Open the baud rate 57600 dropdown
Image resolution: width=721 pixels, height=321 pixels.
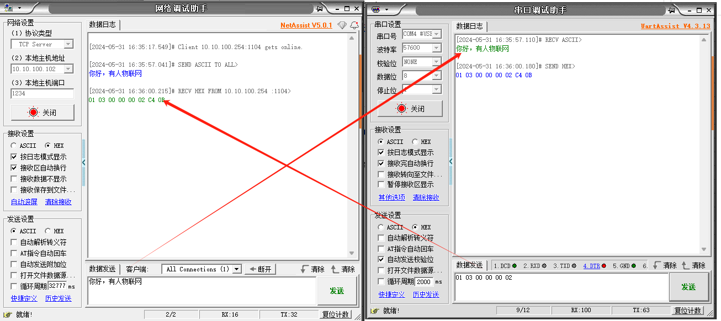(x=436, y=48)
